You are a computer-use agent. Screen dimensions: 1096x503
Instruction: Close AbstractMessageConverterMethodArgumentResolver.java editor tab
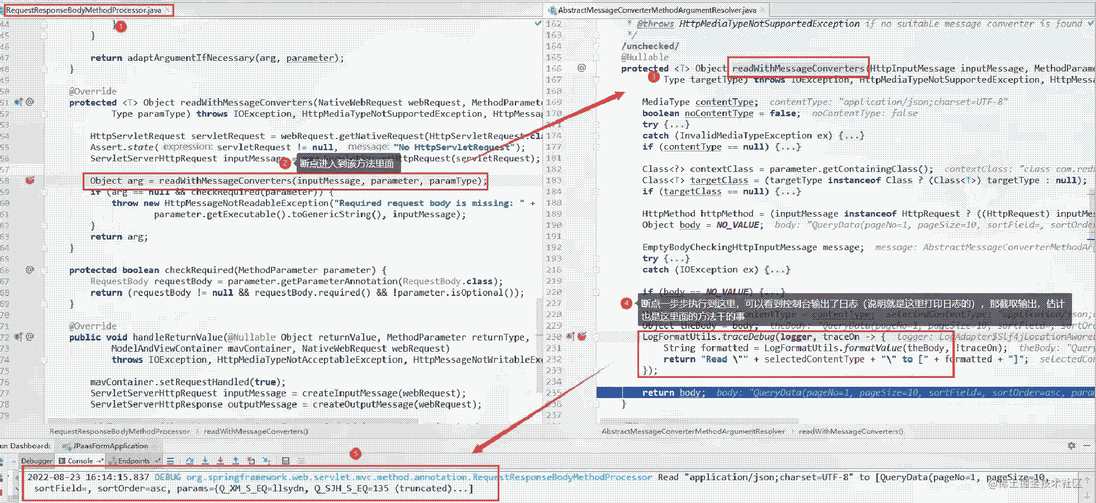pos(763,10)
